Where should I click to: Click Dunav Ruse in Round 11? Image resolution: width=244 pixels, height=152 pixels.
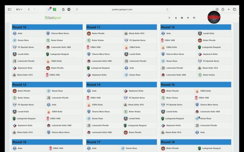click(135, 75)
